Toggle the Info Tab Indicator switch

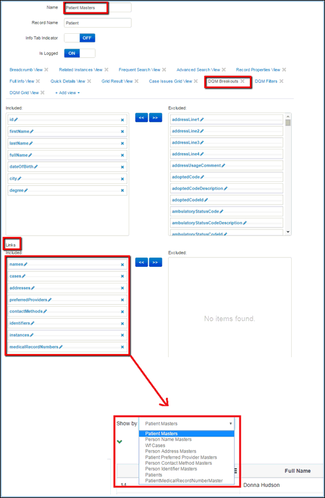[x=79, y=38]
